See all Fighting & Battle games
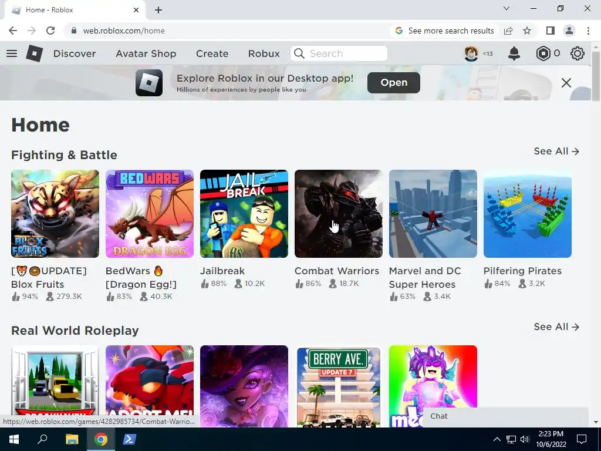The image size is (601, 451). (556, 151)
